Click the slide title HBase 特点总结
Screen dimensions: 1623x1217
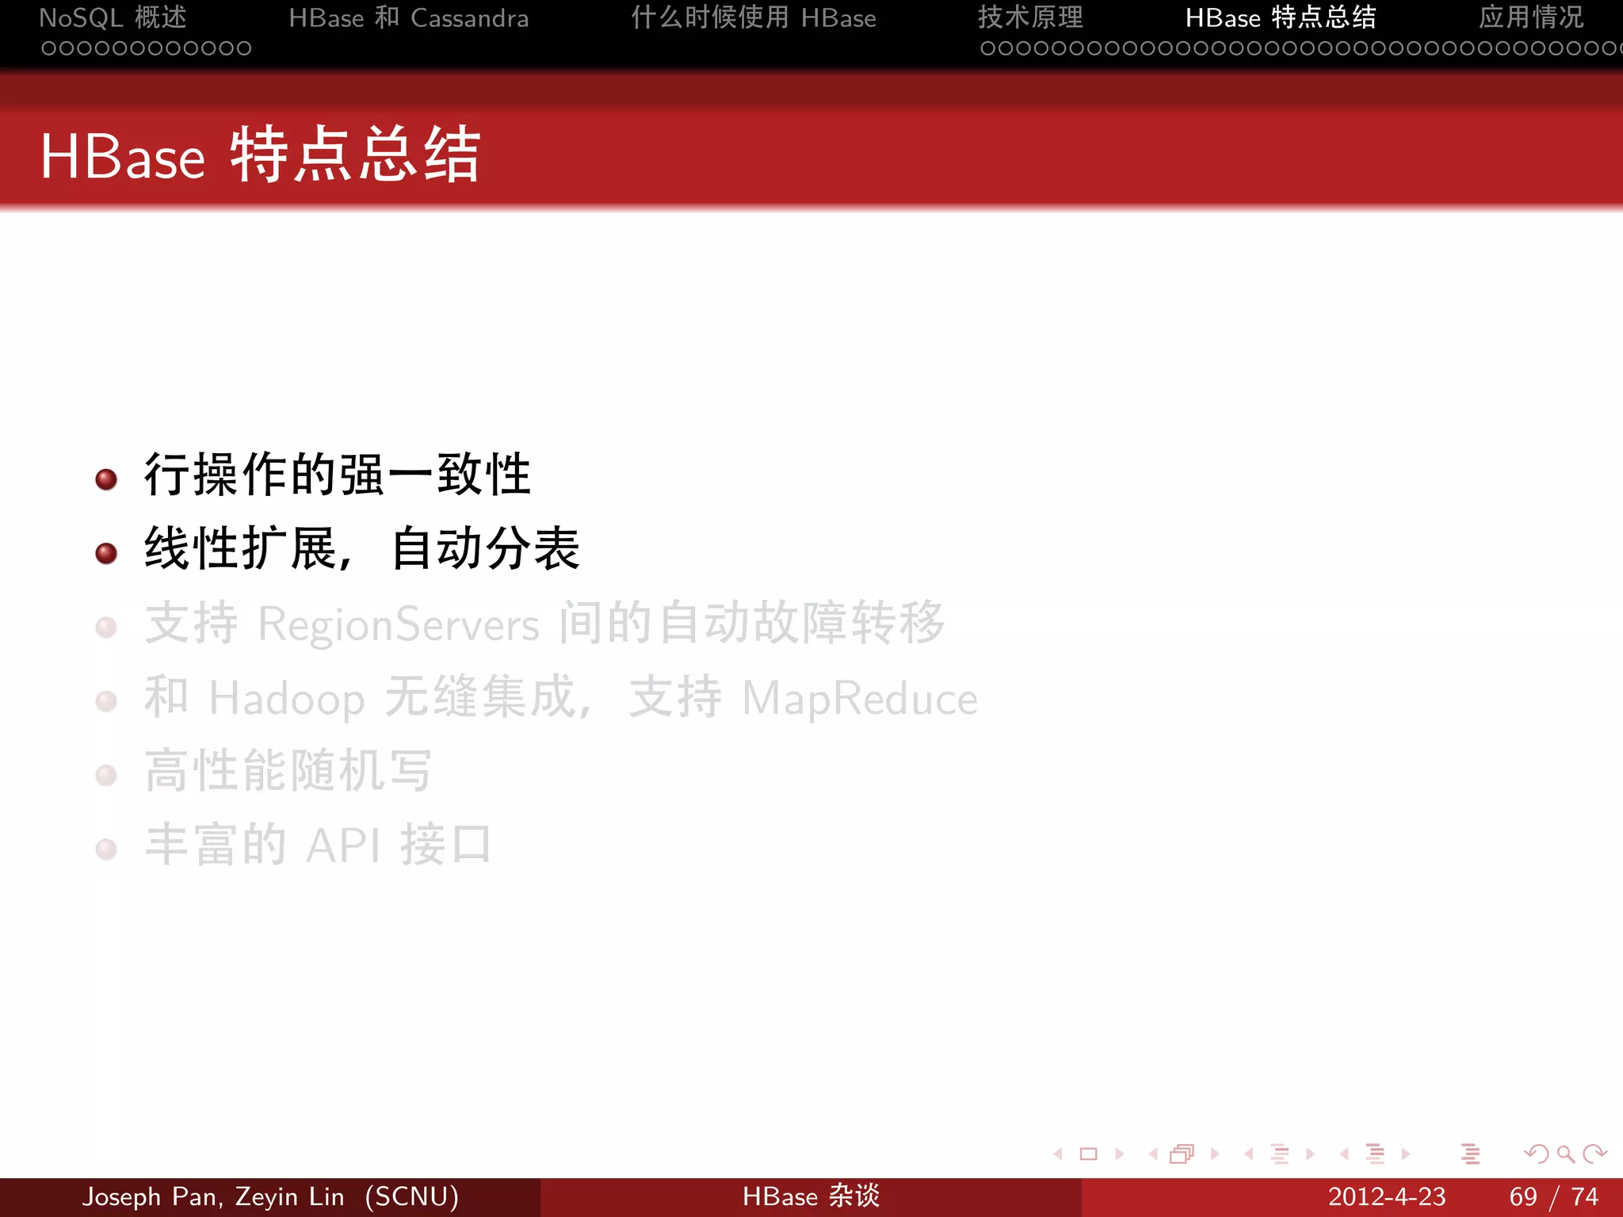click(261, 155)
